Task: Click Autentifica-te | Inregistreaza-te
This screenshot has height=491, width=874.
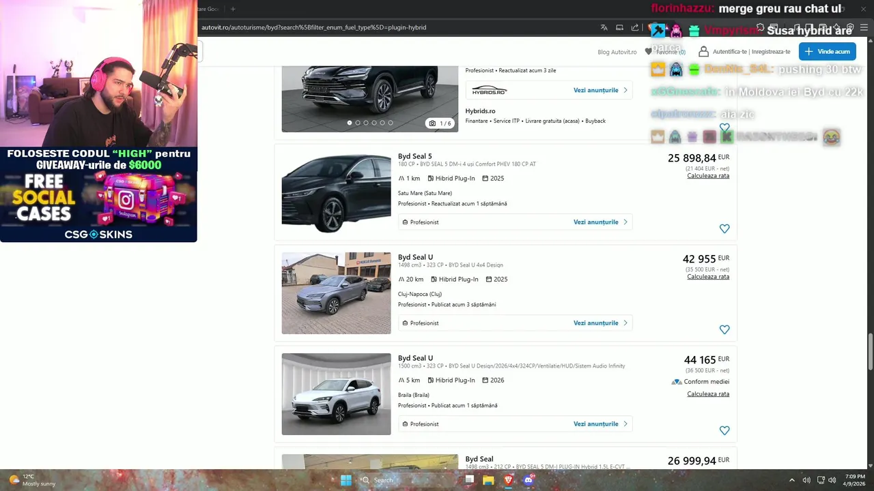Action: tap(751, 52)
